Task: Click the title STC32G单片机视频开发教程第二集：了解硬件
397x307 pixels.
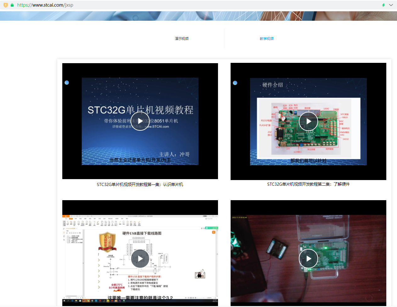Action: (308, 184)
